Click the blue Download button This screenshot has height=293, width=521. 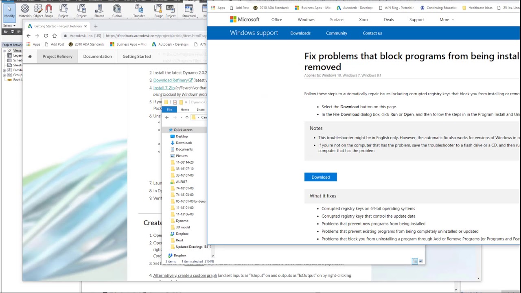click(321, 177)
